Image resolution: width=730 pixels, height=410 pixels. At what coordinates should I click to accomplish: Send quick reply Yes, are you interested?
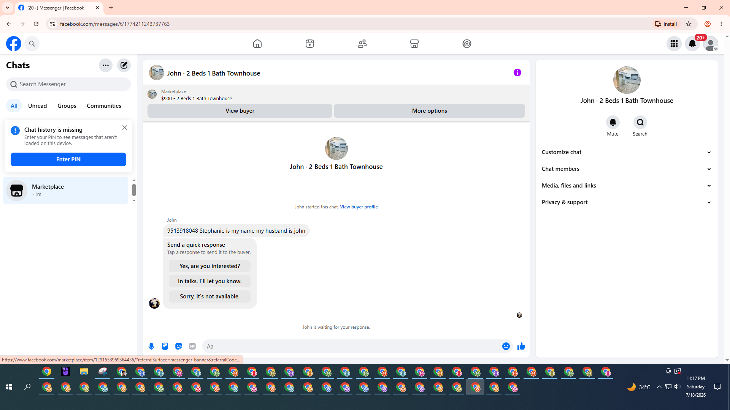pos(210,266)
